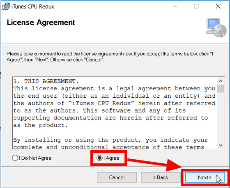Click the installer icon in the title bar
This screenshot has width=230, height=188.
(6, 7)
